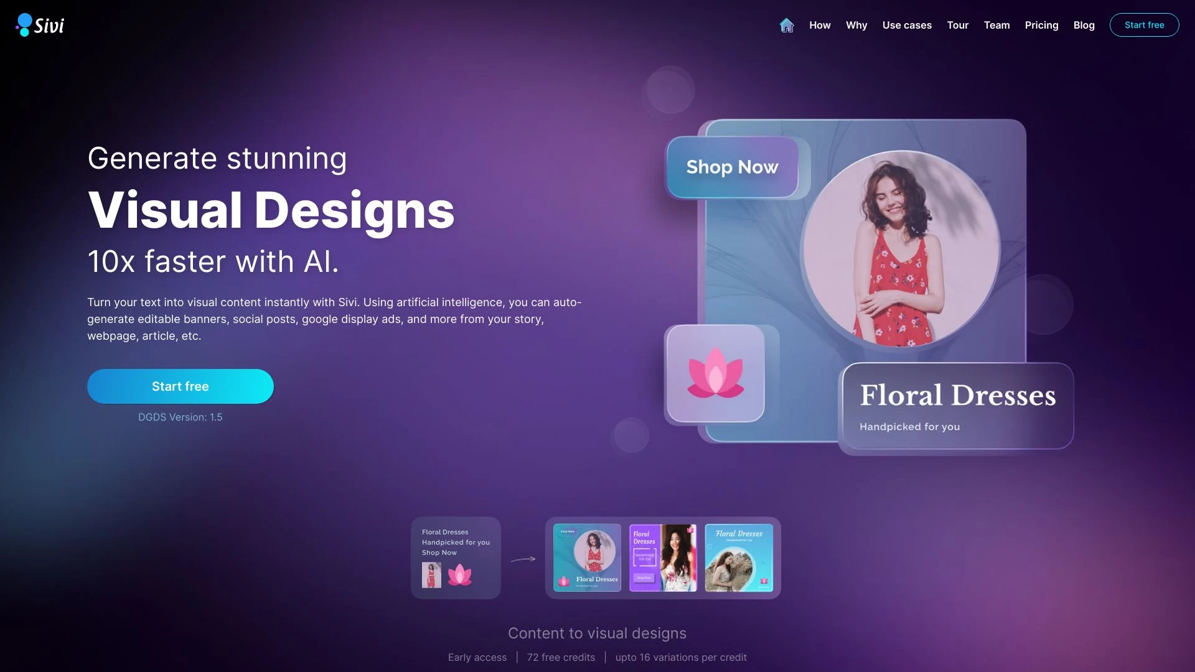
Task: Click the Start free button in top navigation
Action: coord(1144,25)
